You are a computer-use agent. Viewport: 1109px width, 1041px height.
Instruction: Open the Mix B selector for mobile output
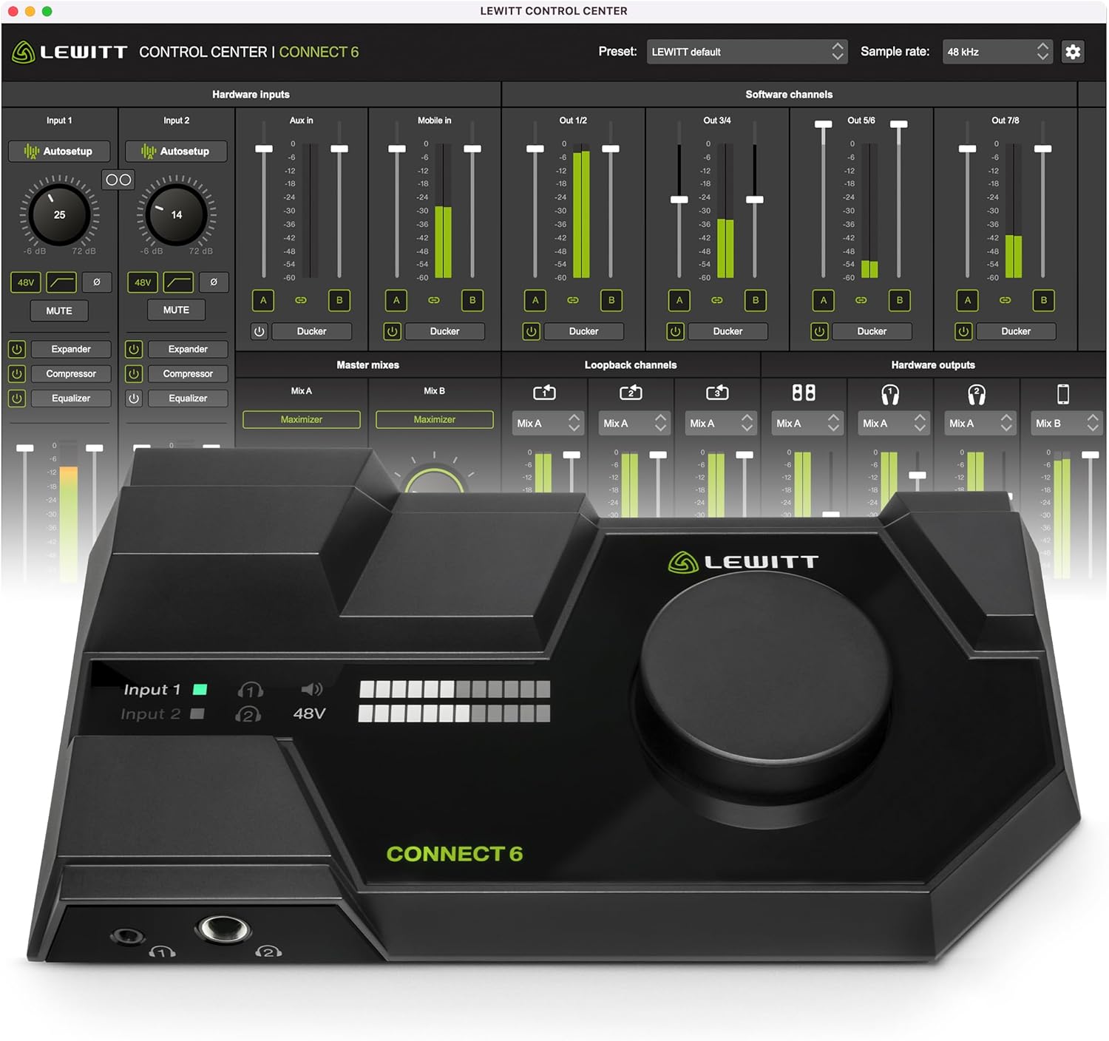1066,423
